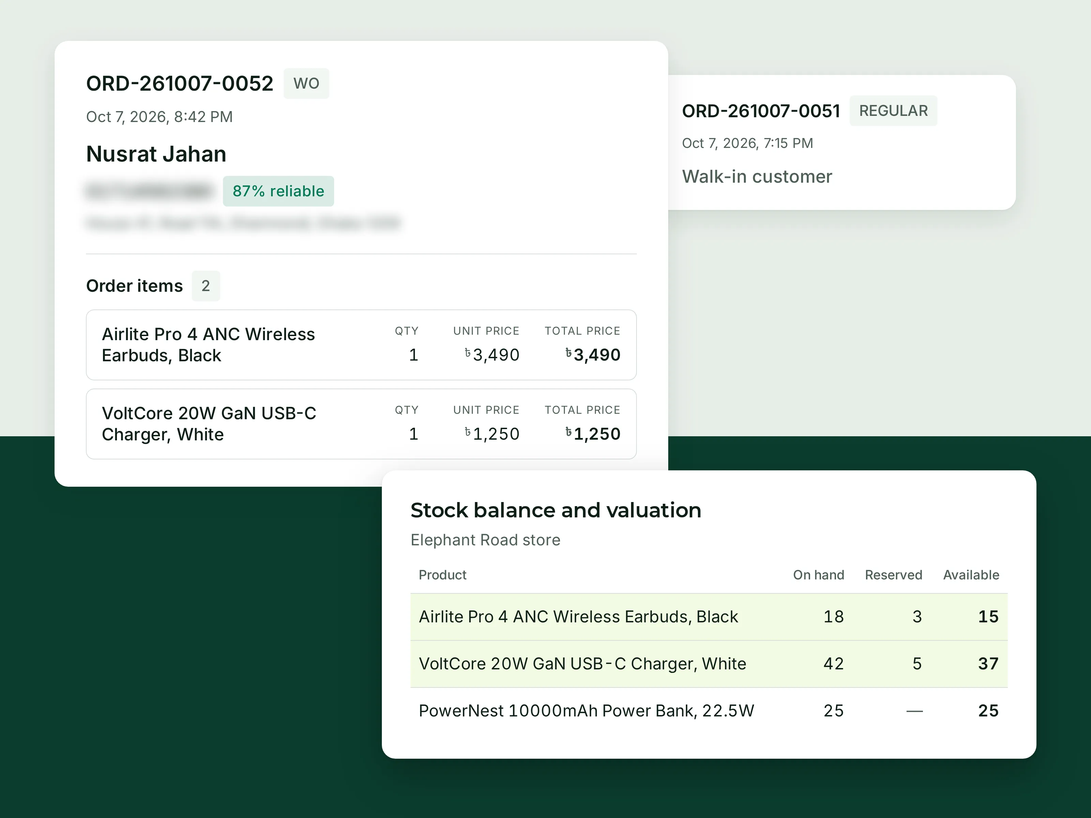
Task: Click the REGULAR badge
Action: click(893, 110)
